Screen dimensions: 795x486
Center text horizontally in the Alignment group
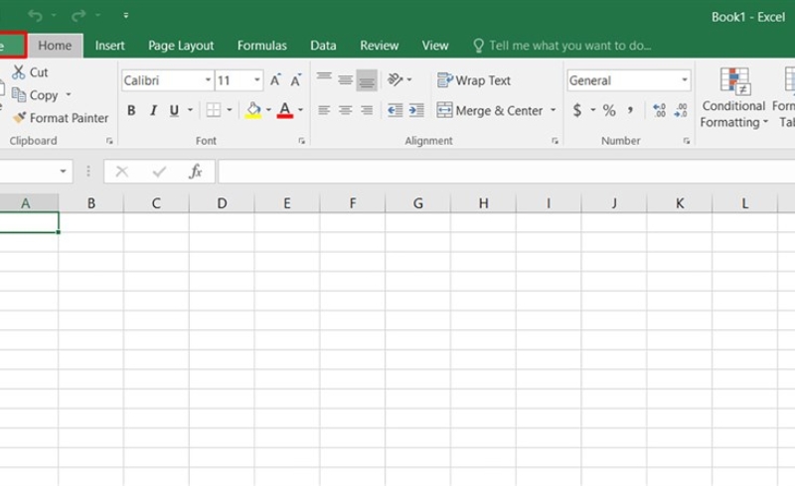click(345, 110)
